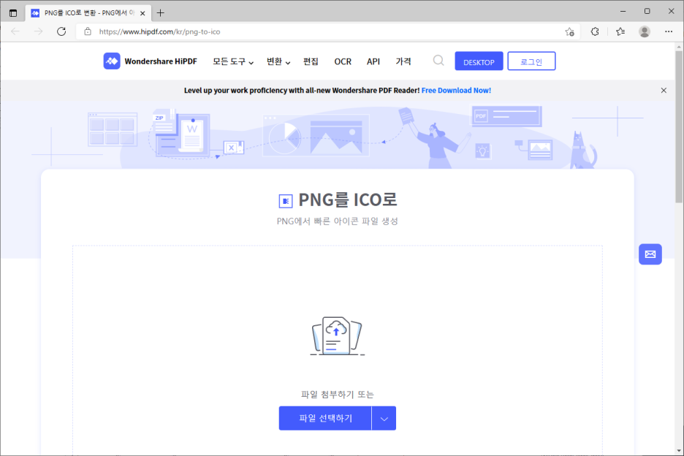Click the 파일 첨부하기 또는 text
This screenshot has height=456, width=684.
tap(337, 395)
